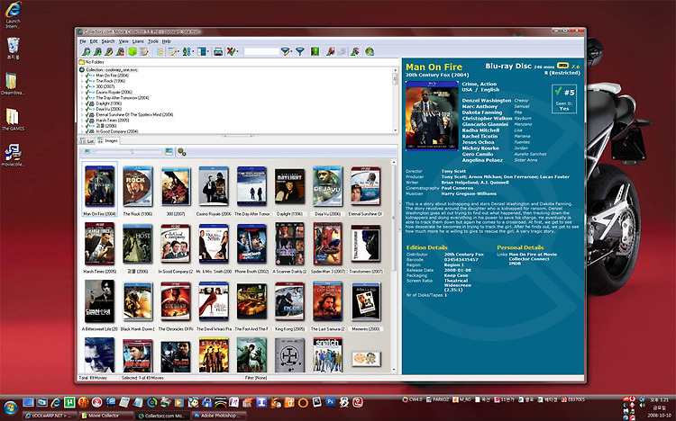Switch to Adobe Photoshop taskbar button
The width and height of the screenshot is (676, 421).
point(219,416)
